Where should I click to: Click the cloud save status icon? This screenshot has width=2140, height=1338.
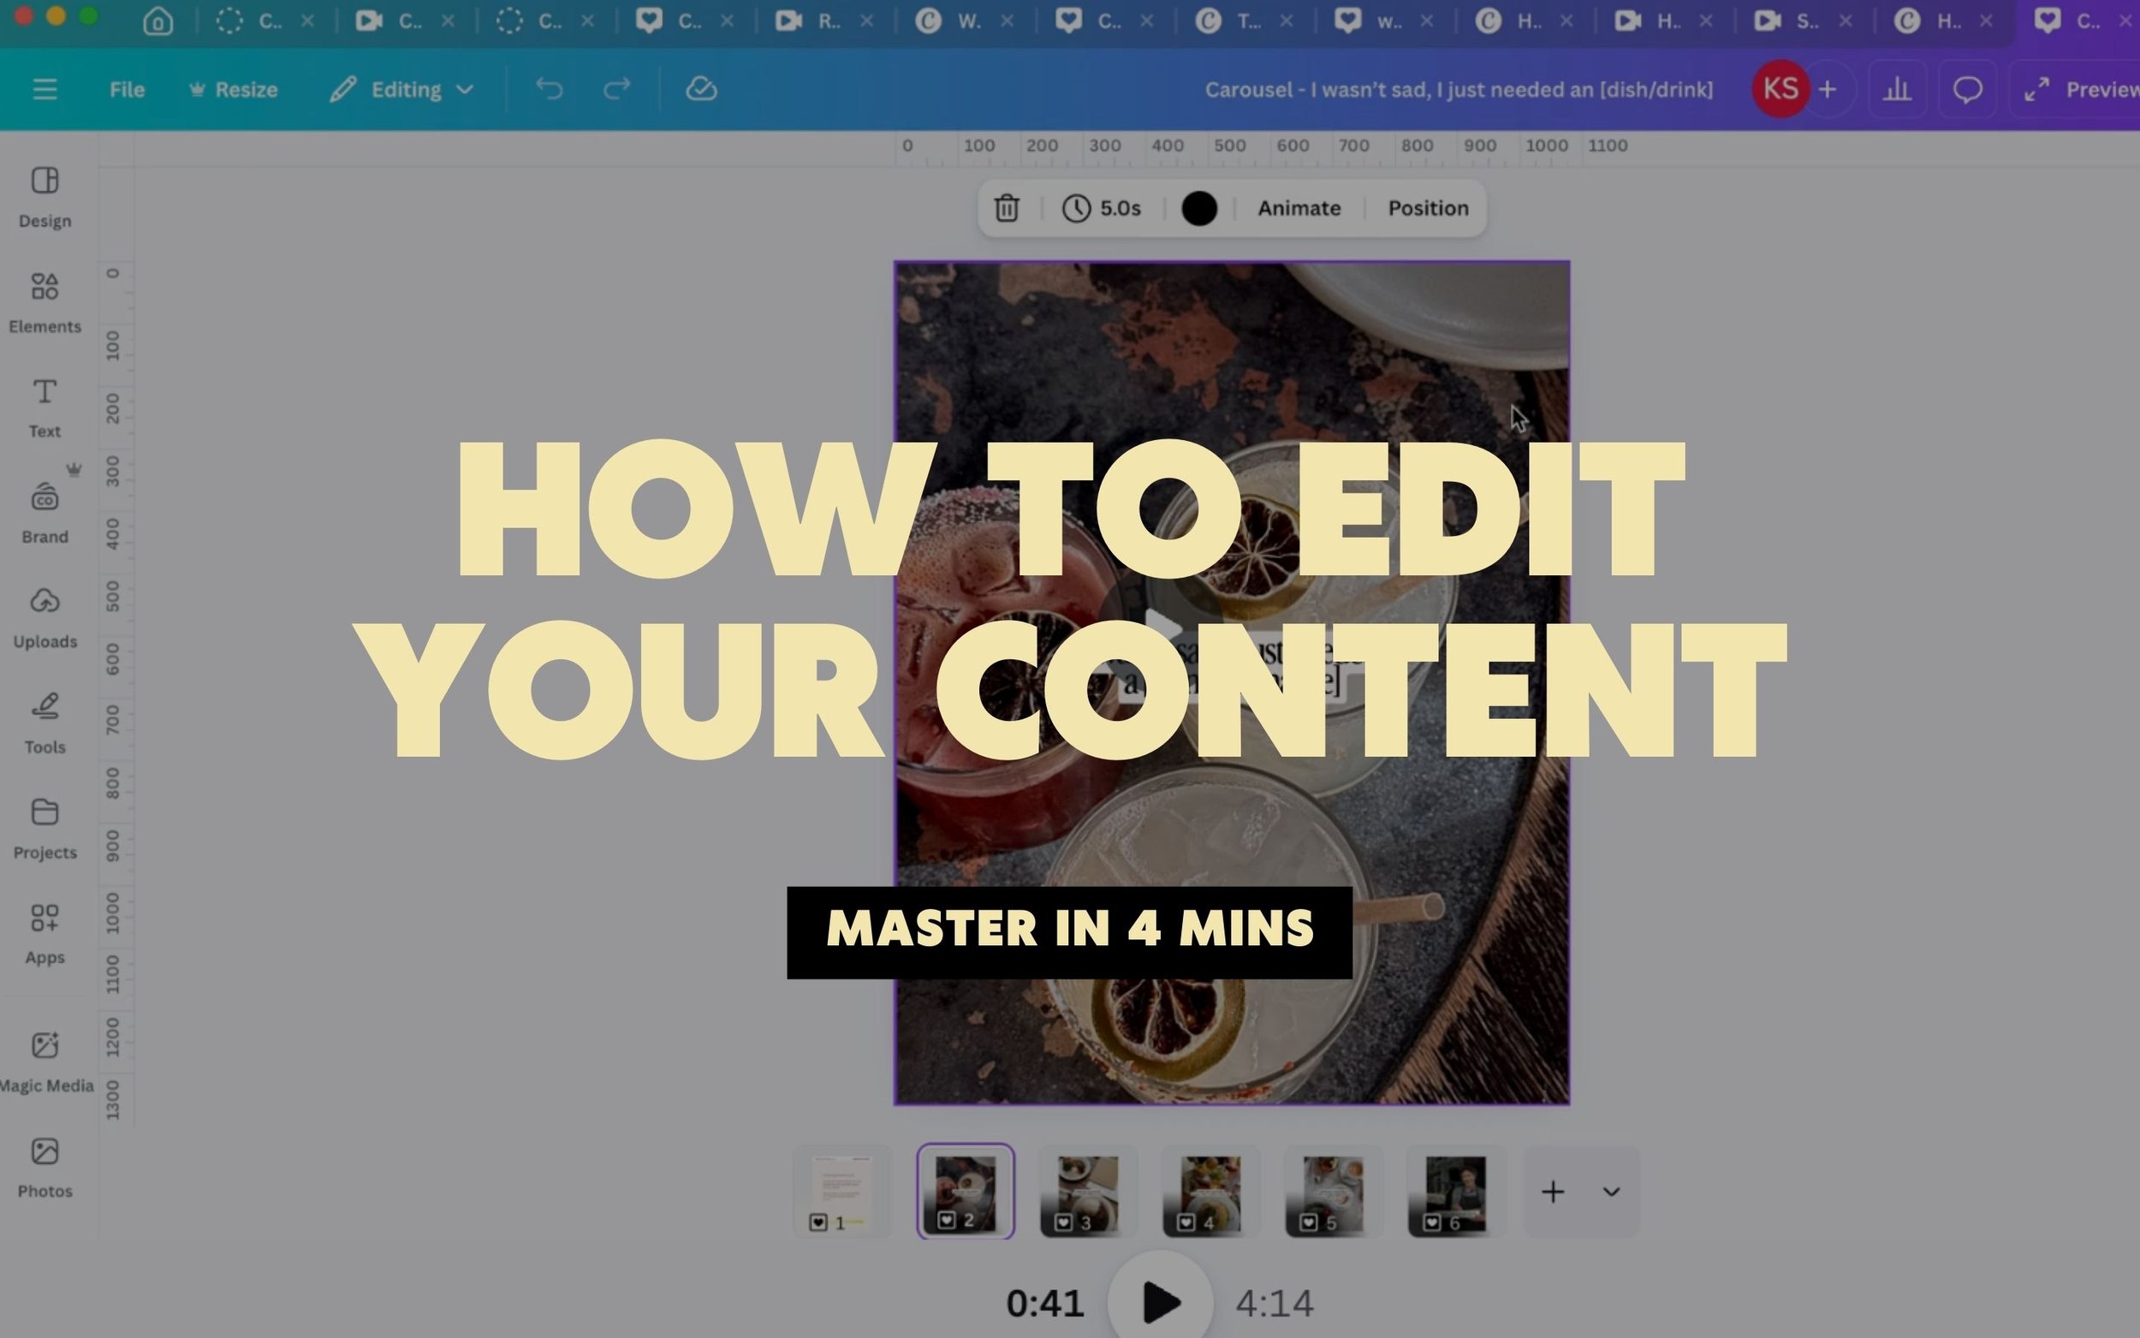coord(701,89)
